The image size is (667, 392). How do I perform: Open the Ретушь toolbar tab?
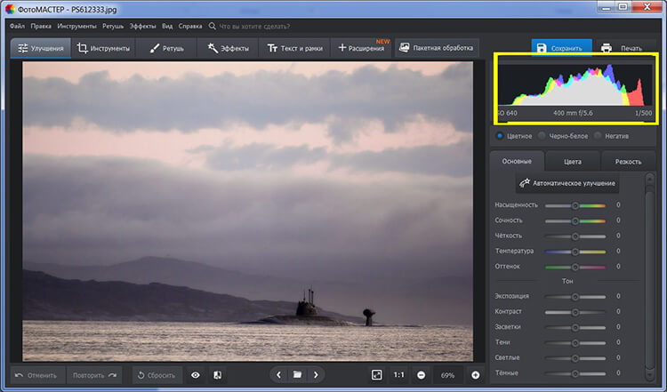tap(166, 48)
